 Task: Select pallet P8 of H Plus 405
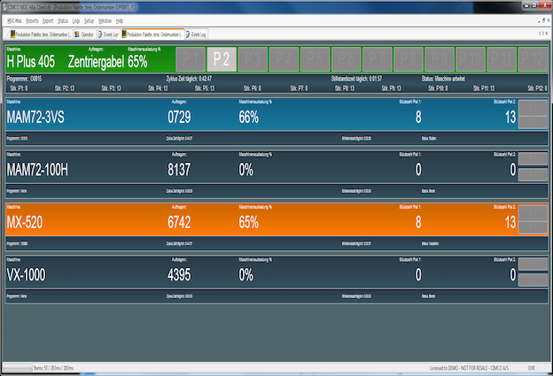tap(408, 59)
